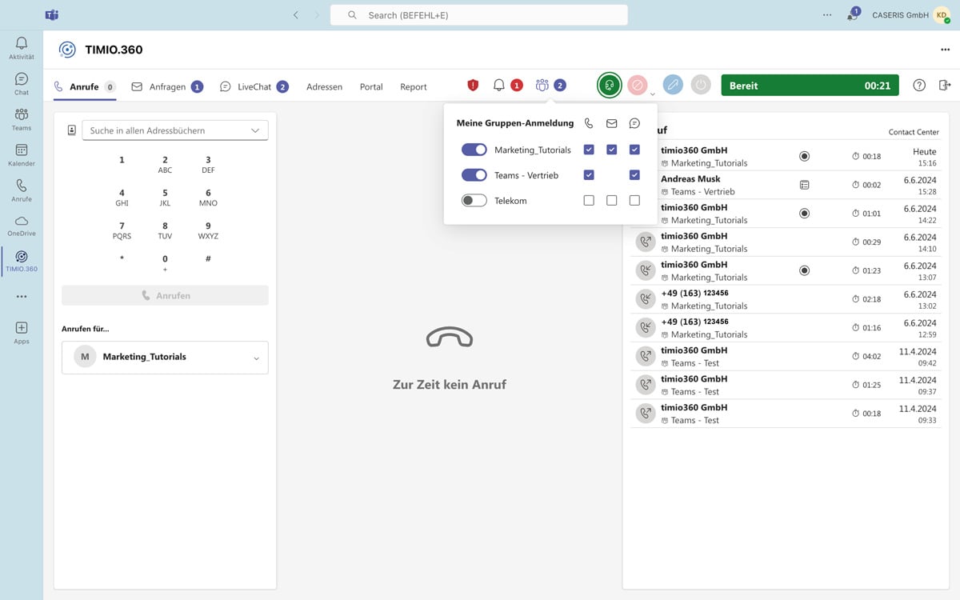Expand address book search dropdown
Viewport: 960px width, 600px height.
(255, 130)
